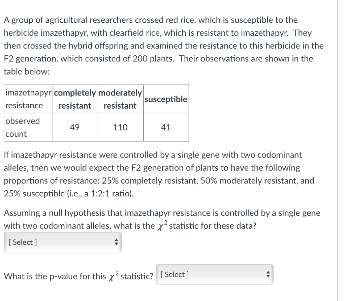Click the observed count cell showing 110

[x=120, y=127]
